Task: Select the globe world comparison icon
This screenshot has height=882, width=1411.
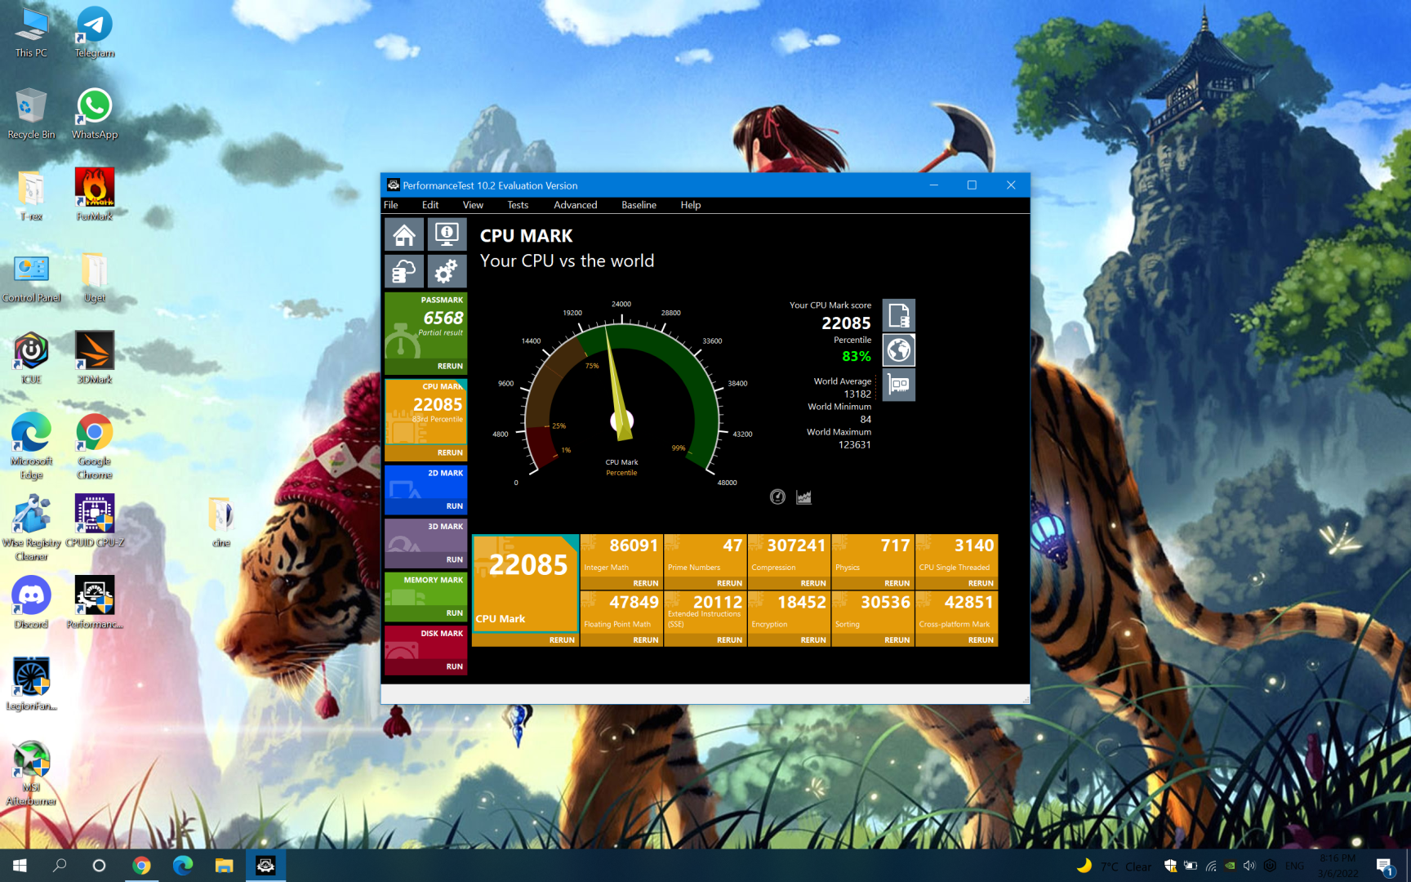Action: coord(898,350)
